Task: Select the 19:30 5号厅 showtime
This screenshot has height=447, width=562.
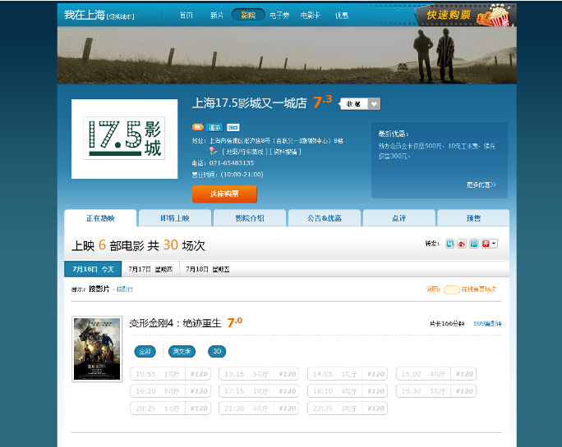Action: click(x=435, y=391)
